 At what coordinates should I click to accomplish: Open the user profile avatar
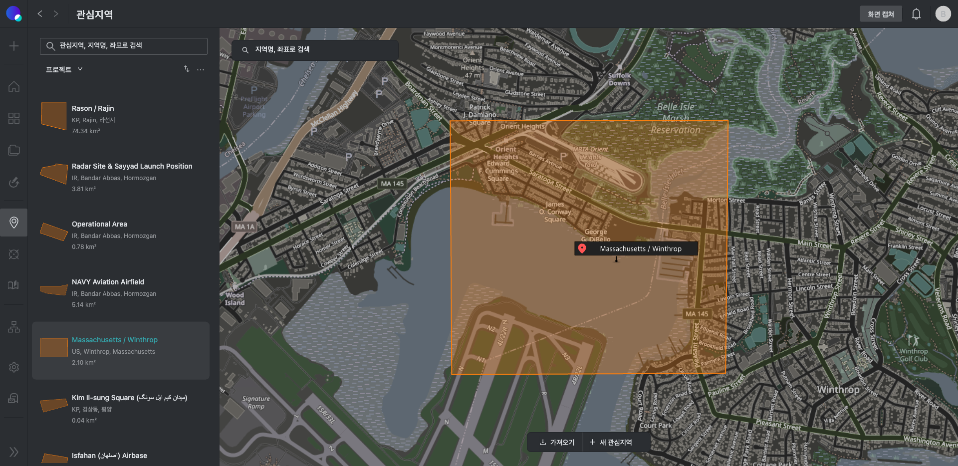point(943,14)
